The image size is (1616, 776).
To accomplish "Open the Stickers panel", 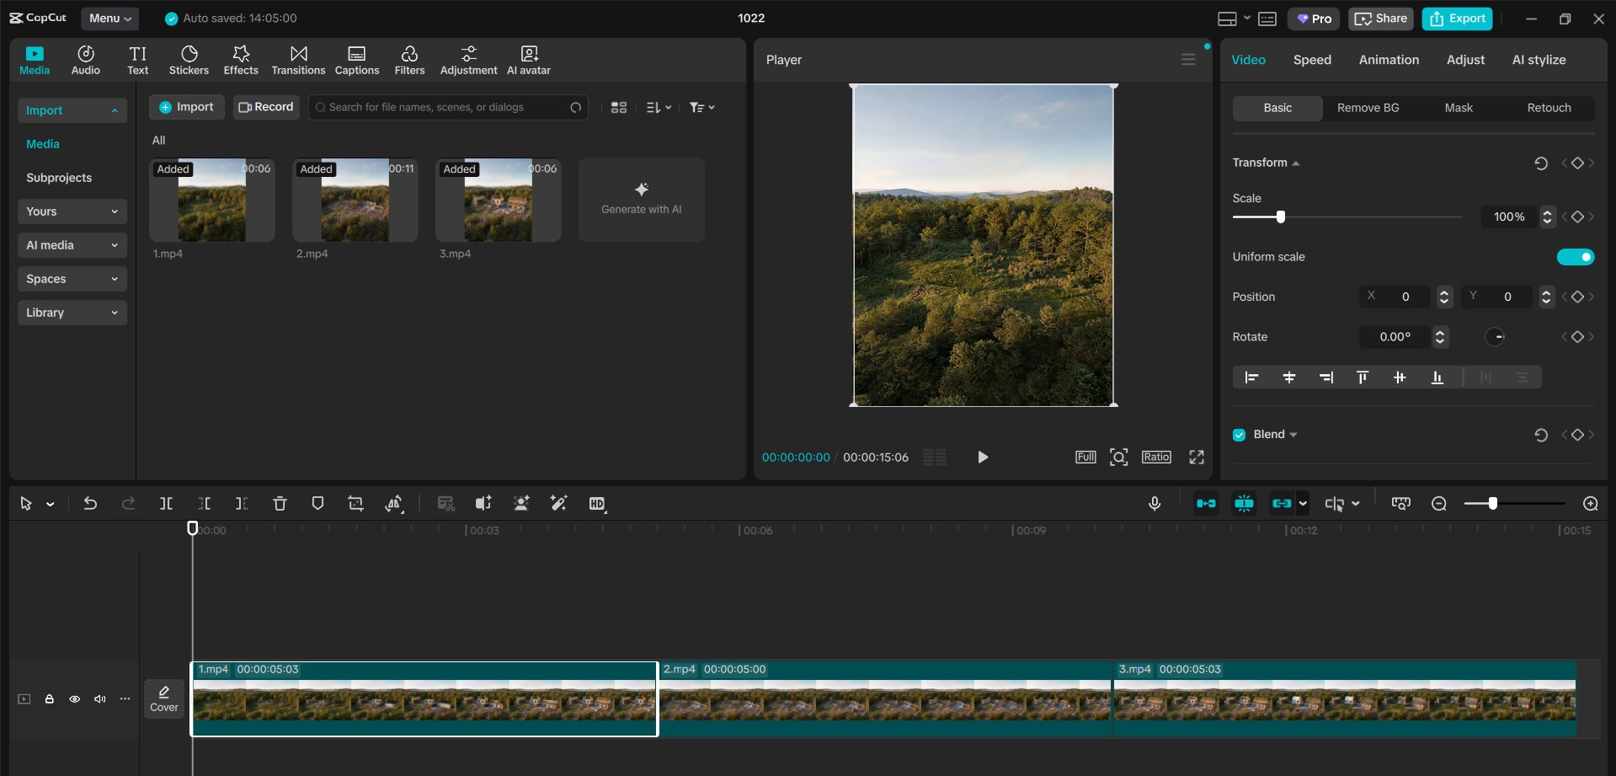I will tap(189, 59).
